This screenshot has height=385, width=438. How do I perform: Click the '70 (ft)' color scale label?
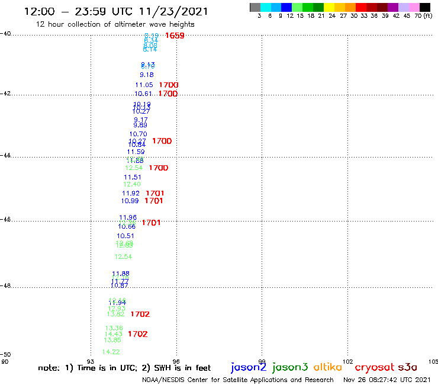click(x=423, y=16)
